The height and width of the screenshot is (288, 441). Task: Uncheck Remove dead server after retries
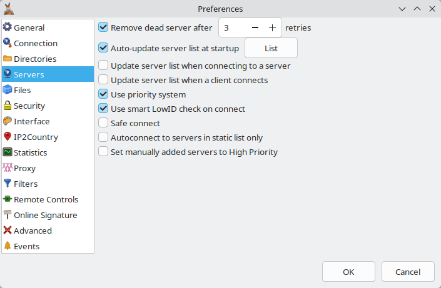click(103, 27)
